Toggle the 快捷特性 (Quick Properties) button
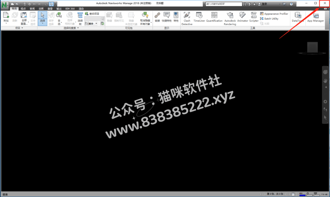330x197 pixels. (167, 17)
